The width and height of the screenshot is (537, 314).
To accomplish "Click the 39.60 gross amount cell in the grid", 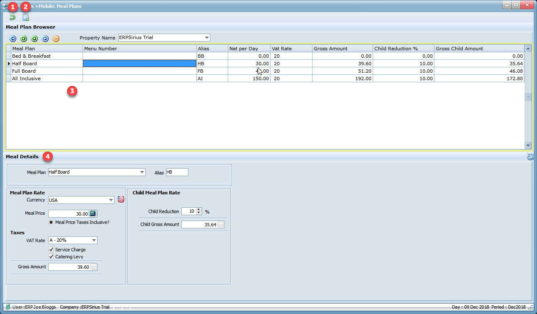I will click(x=342, y=64).
